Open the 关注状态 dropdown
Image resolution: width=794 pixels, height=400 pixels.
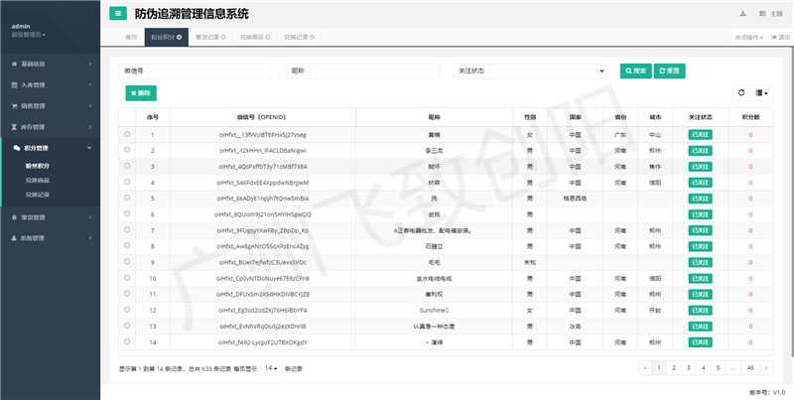548,71
